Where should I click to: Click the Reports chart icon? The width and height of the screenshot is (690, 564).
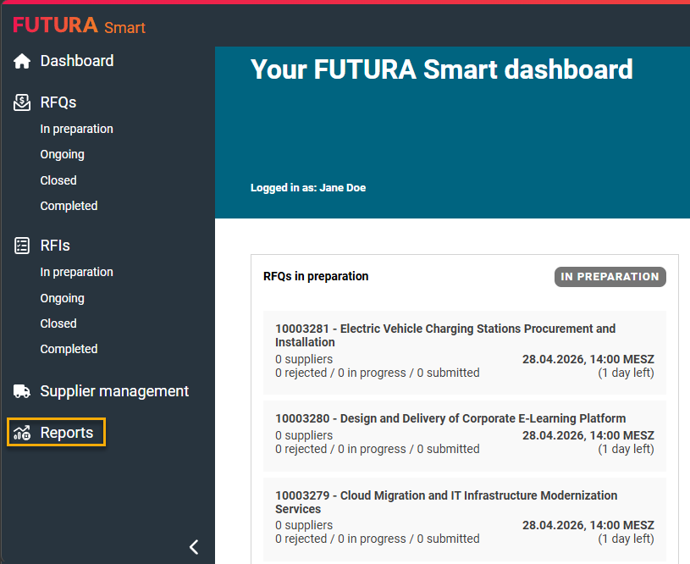pos(22,433)
